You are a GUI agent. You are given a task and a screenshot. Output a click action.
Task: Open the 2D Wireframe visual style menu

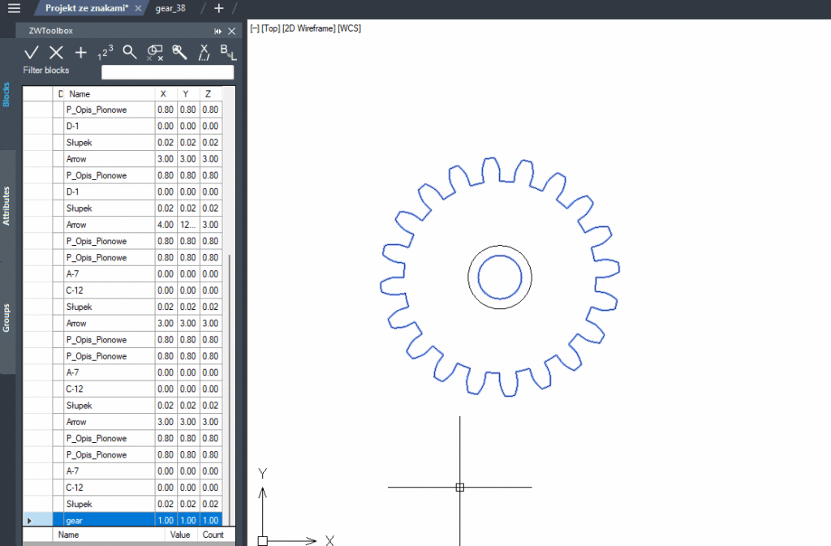click(308, 28)
